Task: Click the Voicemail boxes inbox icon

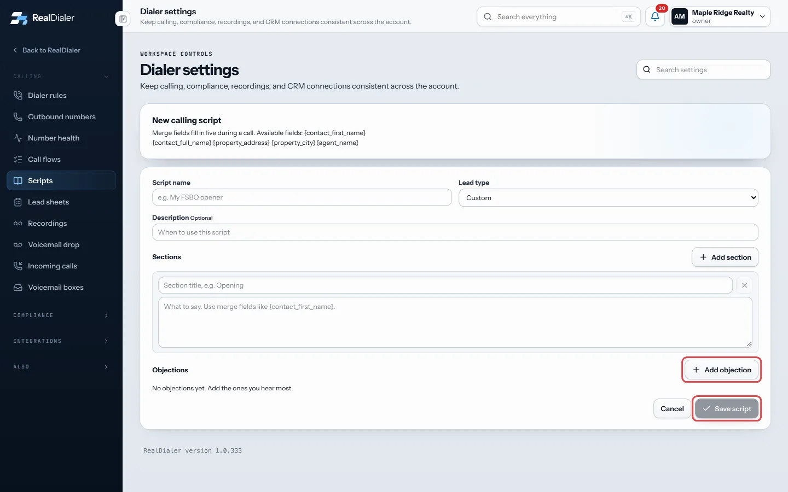Action: click(18, 287)
